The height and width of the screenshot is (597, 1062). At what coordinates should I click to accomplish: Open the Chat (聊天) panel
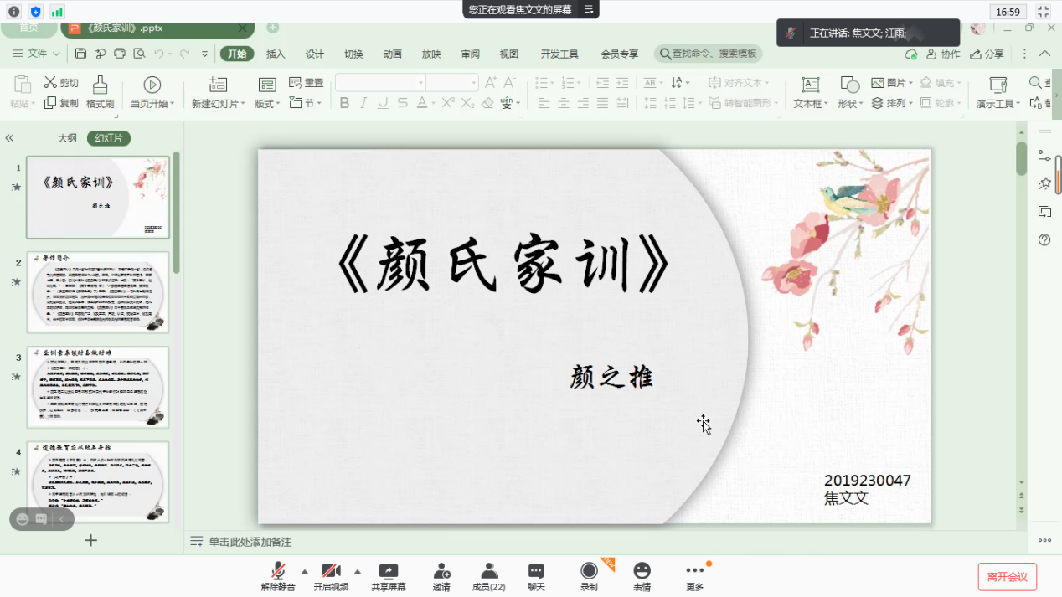point(536,572)
